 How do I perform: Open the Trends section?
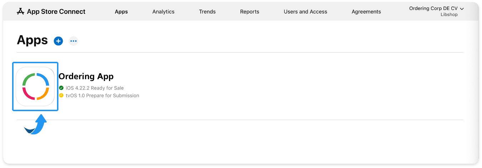pos(207,12)
